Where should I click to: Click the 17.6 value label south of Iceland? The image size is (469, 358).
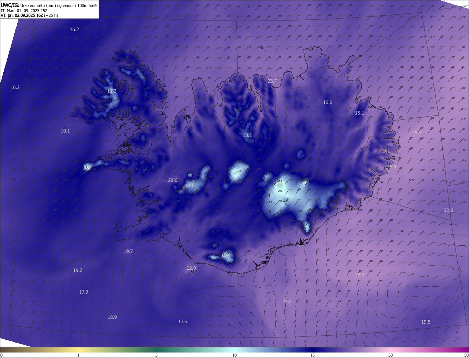tap(182, 322)
